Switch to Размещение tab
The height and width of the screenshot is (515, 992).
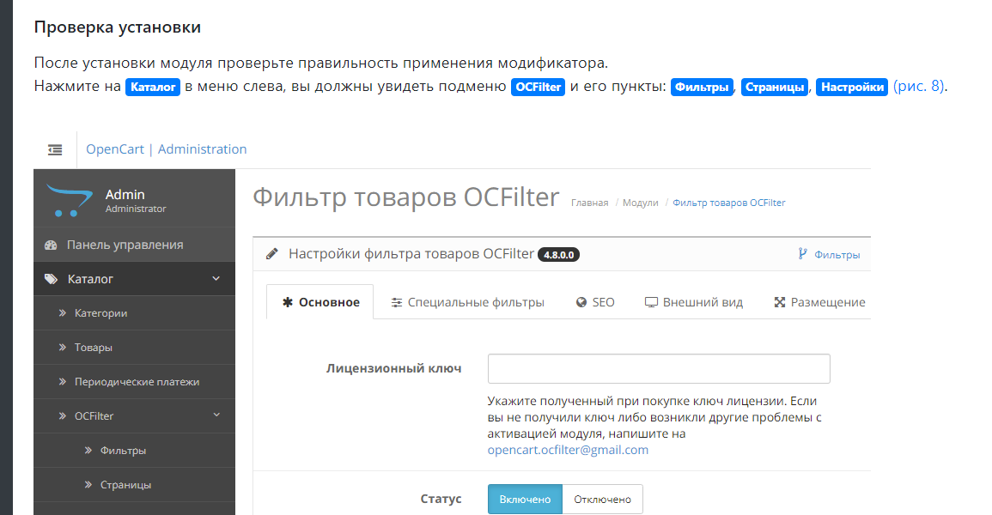(819, 302)
